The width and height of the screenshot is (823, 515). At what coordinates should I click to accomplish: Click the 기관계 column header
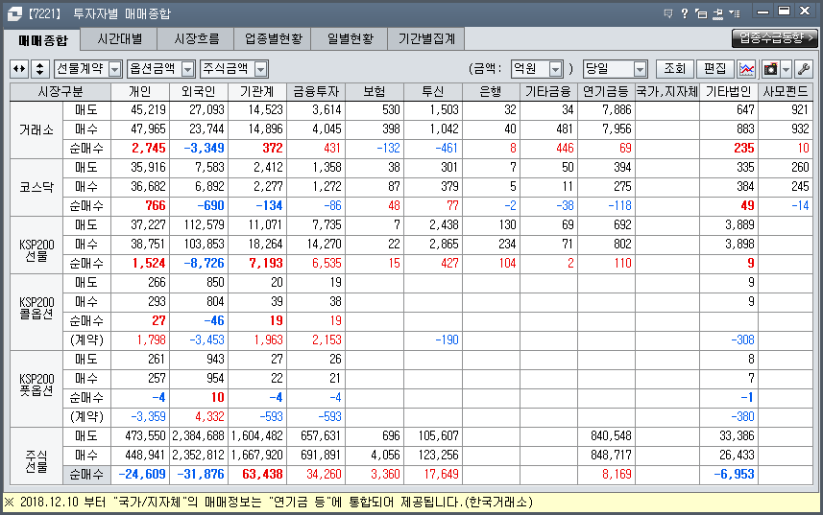tap(257, 92)
